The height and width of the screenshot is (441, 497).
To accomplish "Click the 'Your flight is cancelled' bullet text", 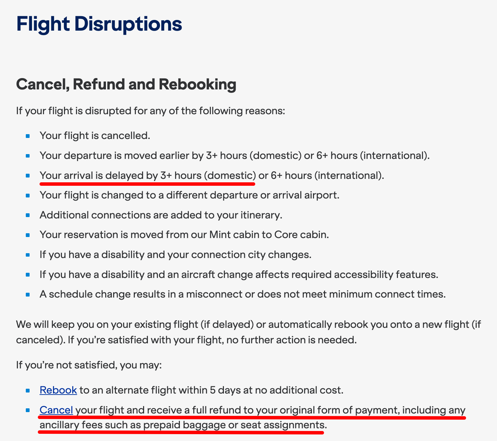I will tap(95, 136).
